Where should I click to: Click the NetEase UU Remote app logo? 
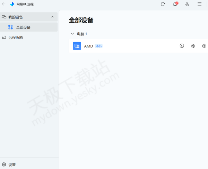coord(12,4)
